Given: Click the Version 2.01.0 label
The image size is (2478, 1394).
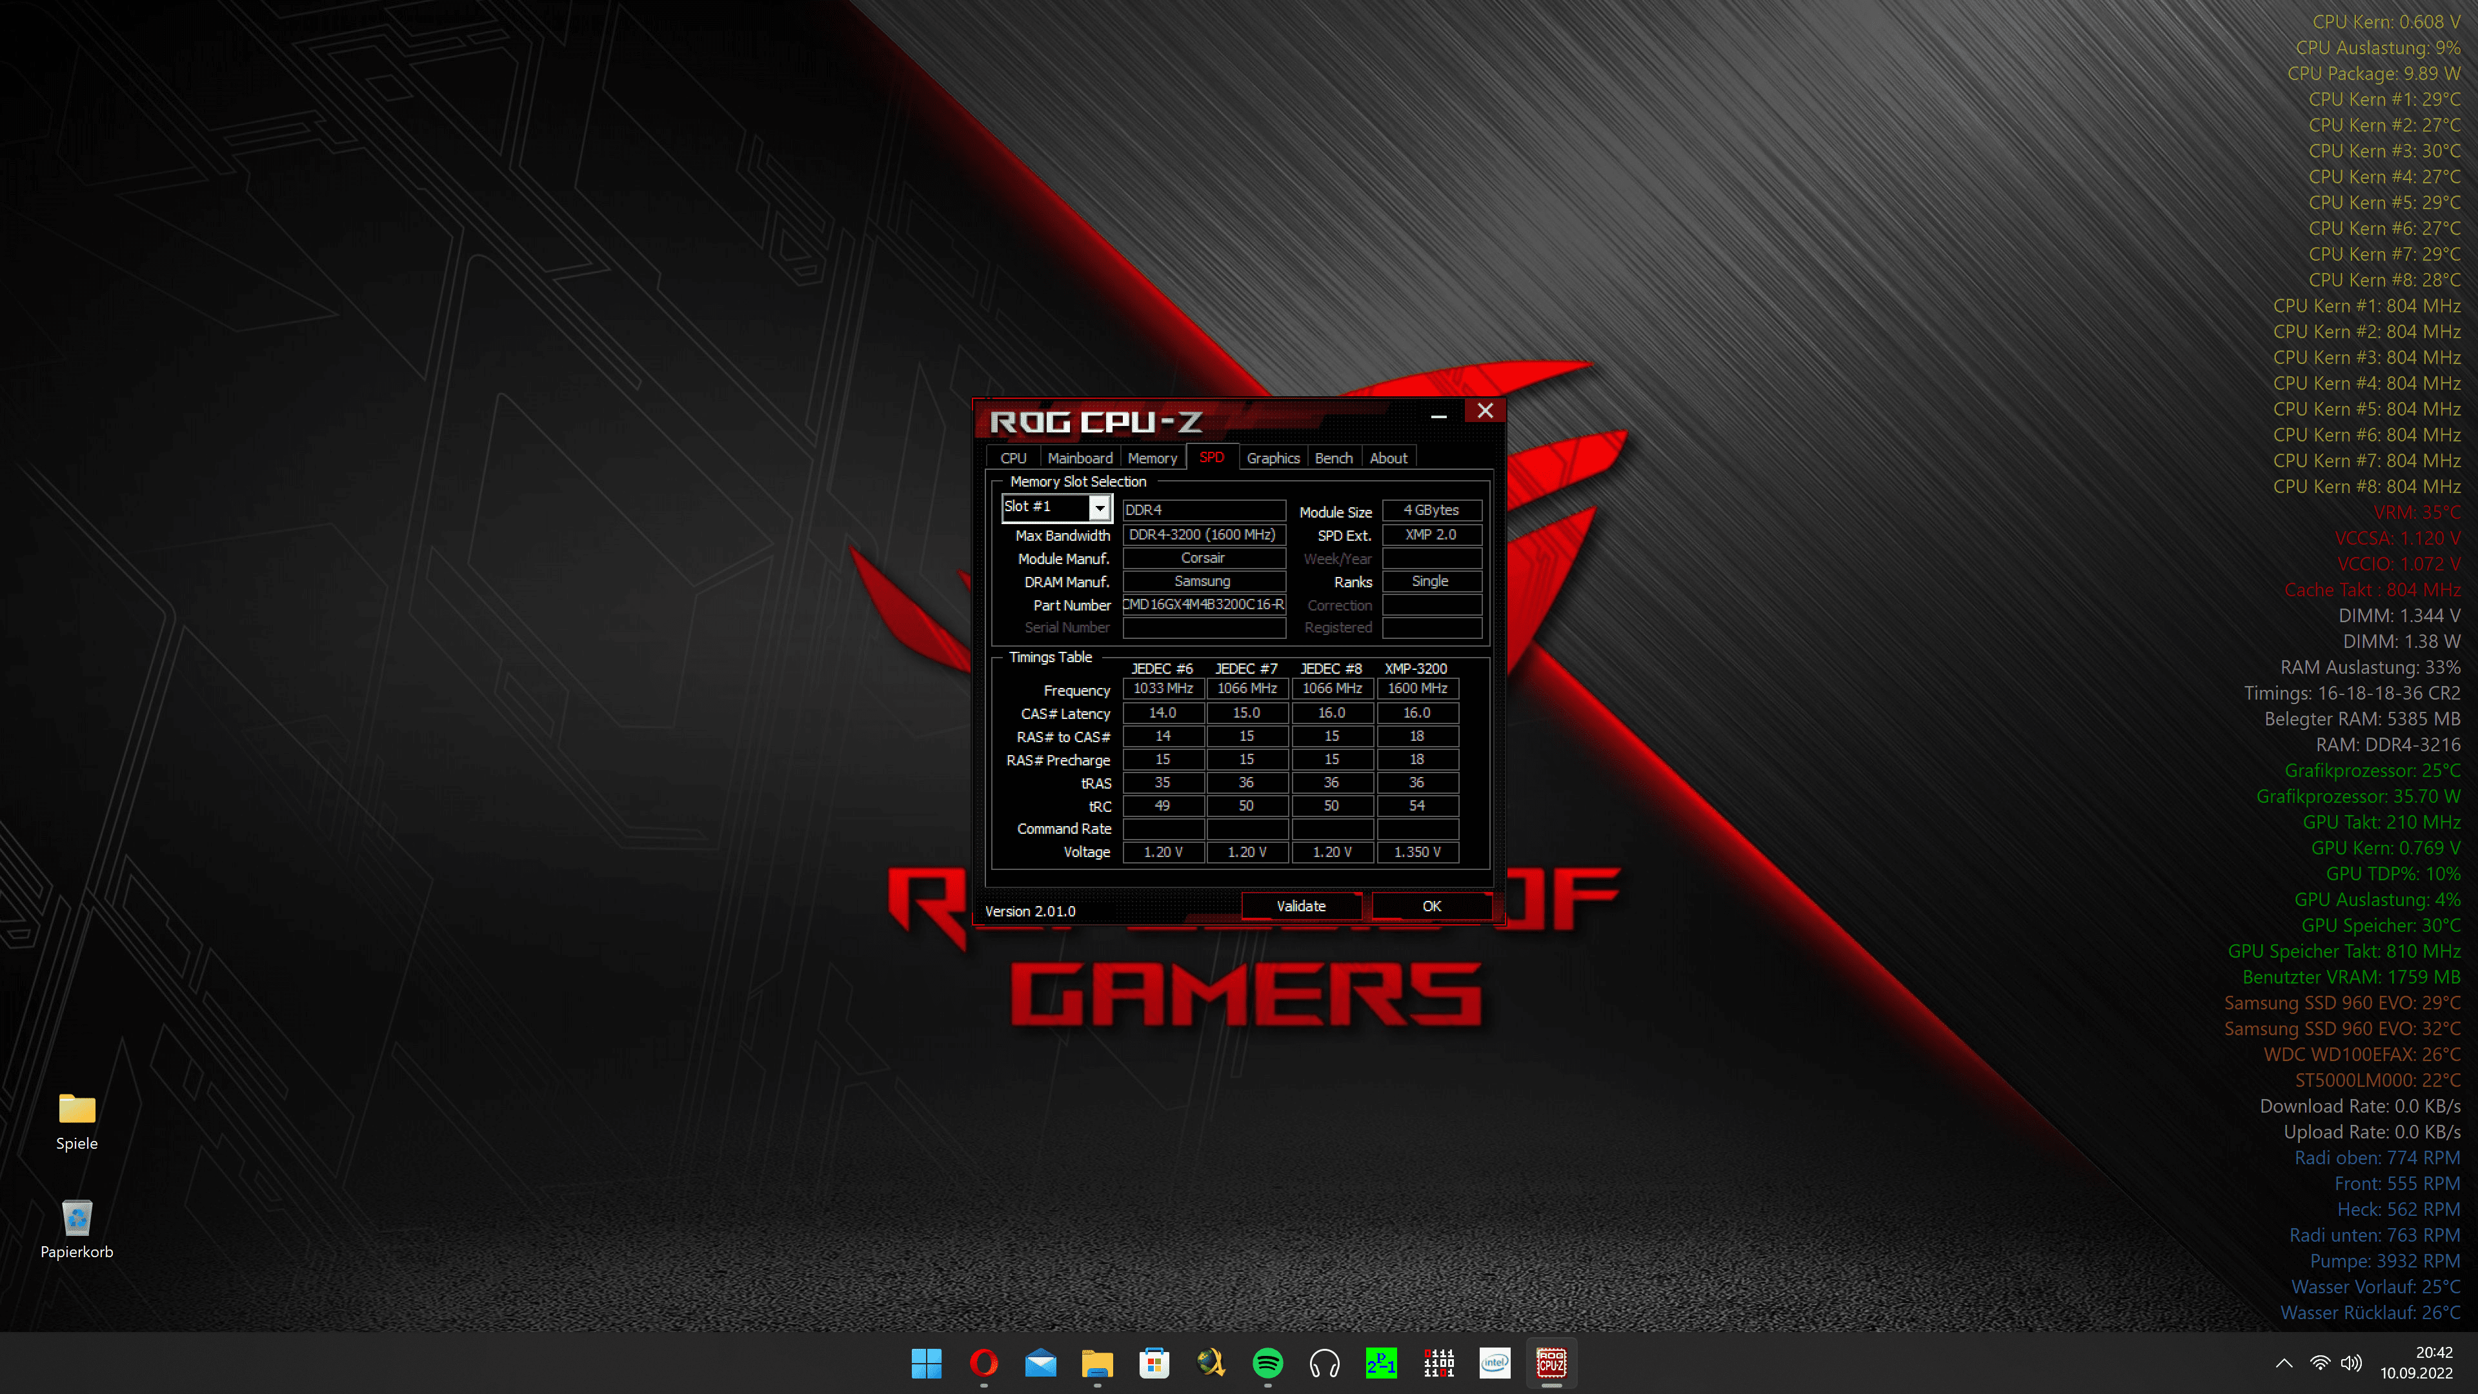Looking at the screenshot, I should tap(1031, 911).
